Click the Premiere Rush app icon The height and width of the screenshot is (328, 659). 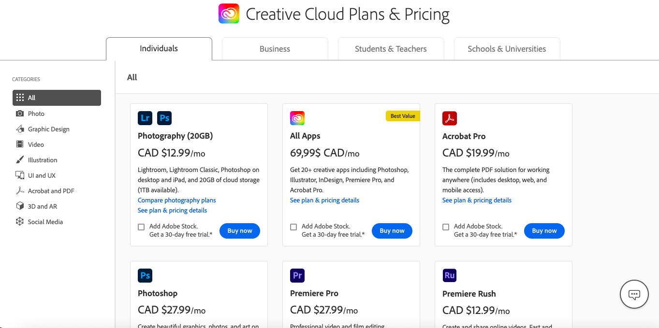click(450, 275)
